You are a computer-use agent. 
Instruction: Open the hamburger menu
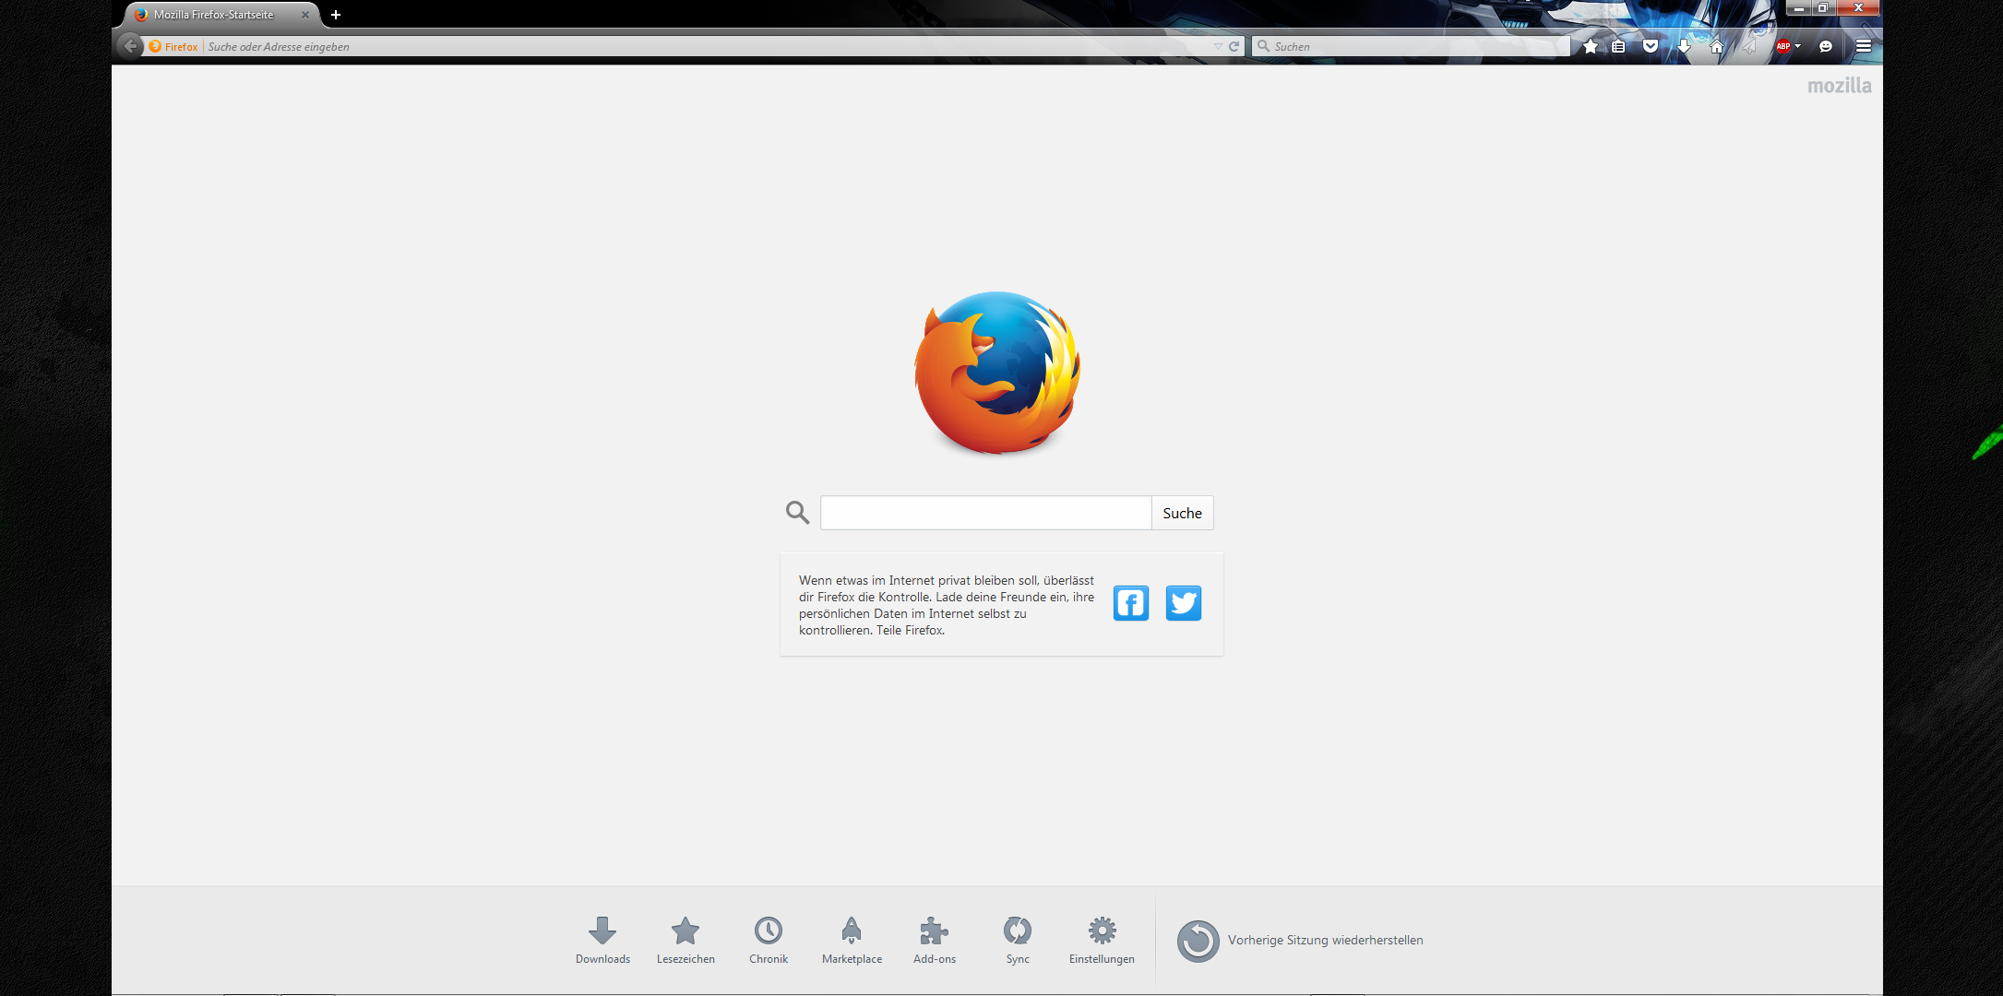tap(1863, 46)
